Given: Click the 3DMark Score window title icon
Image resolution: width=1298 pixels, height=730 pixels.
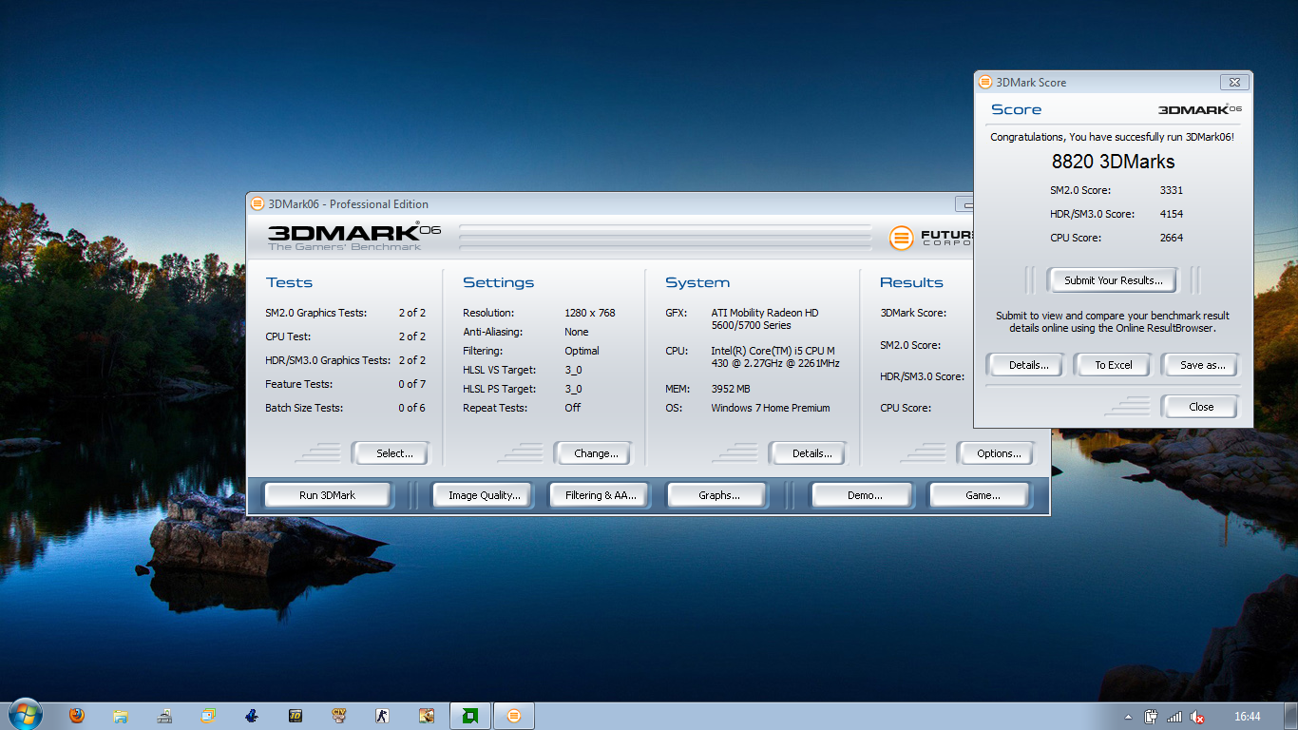Looking at the screenshot, I should pos(985,82).
